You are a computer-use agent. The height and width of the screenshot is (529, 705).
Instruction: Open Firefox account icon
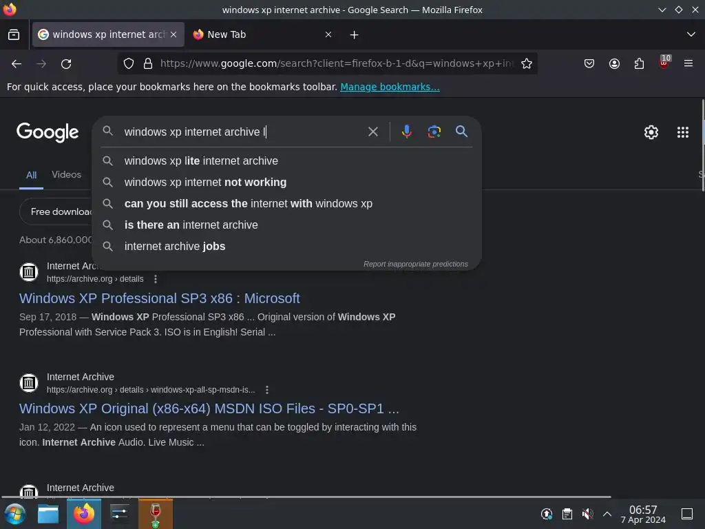(x=614, y=64)
